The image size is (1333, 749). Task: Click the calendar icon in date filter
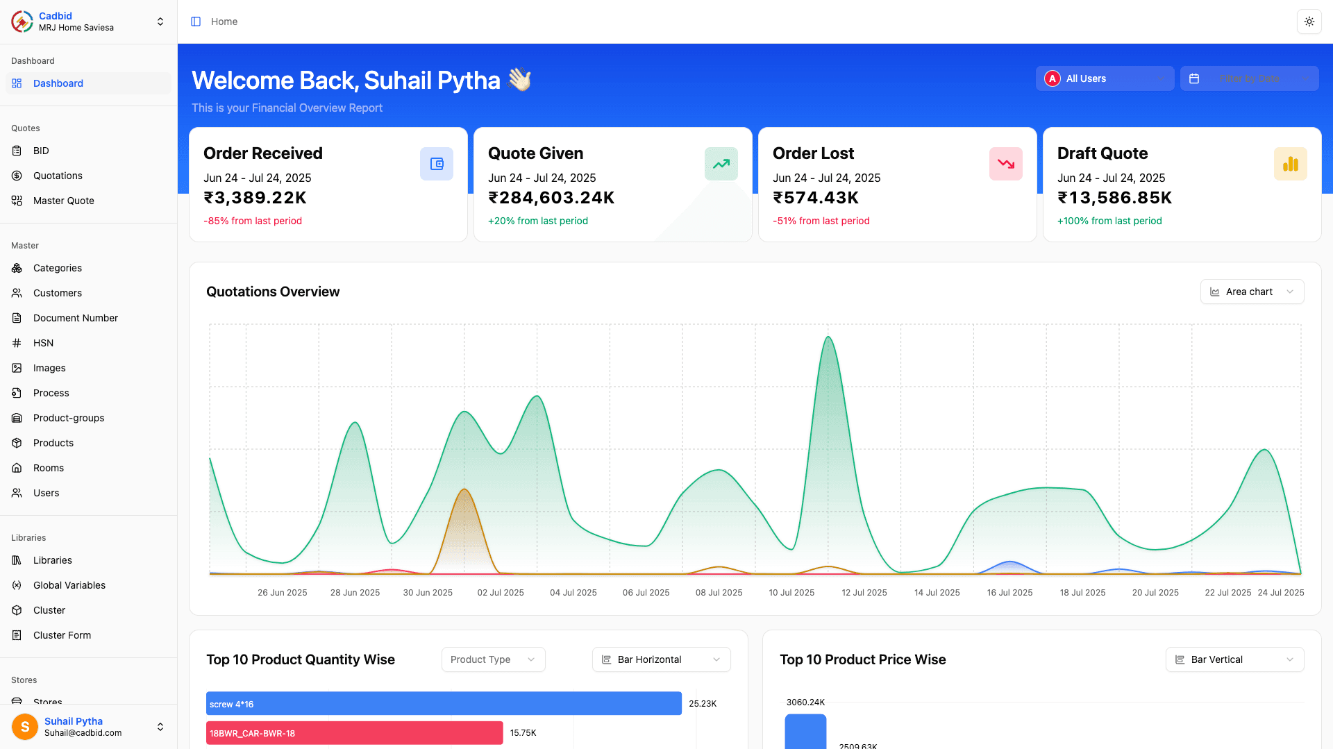click(1194, 78)
